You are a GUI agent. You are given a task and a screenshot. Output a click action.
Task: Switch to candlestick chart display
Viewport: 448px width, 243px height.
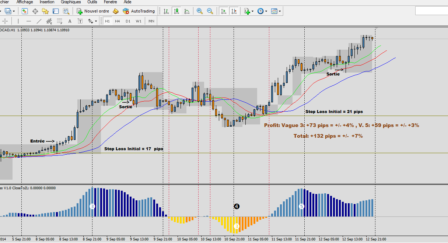(x=176, y=11)
